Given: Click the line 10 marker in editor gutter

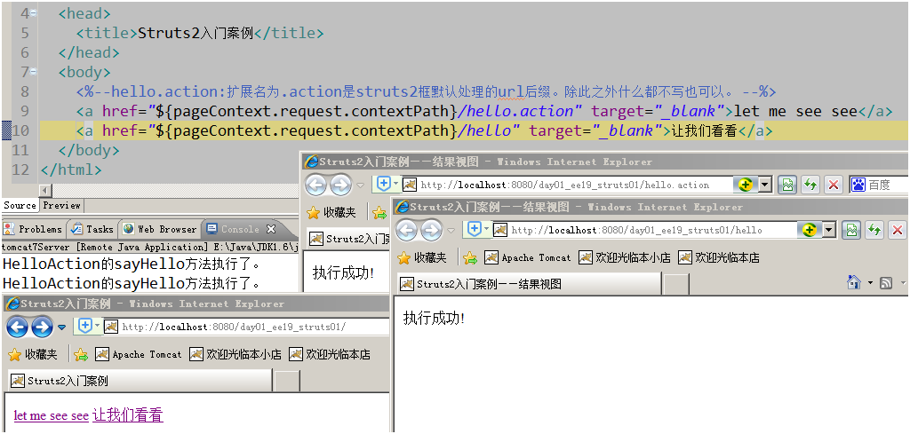Looking at the screenshot, I should pyautogui.click(x=6, y=130).
